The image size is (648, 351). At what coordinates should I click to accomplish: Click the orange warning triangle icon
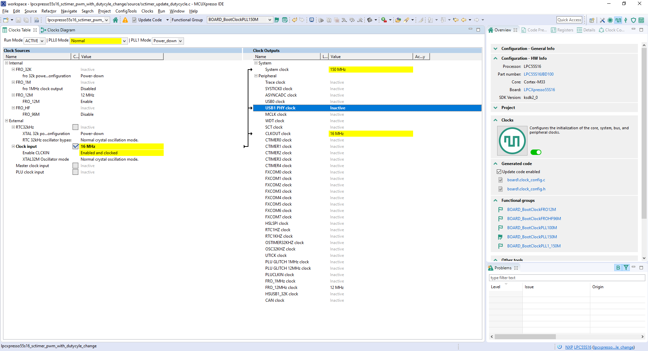(125, 20)
